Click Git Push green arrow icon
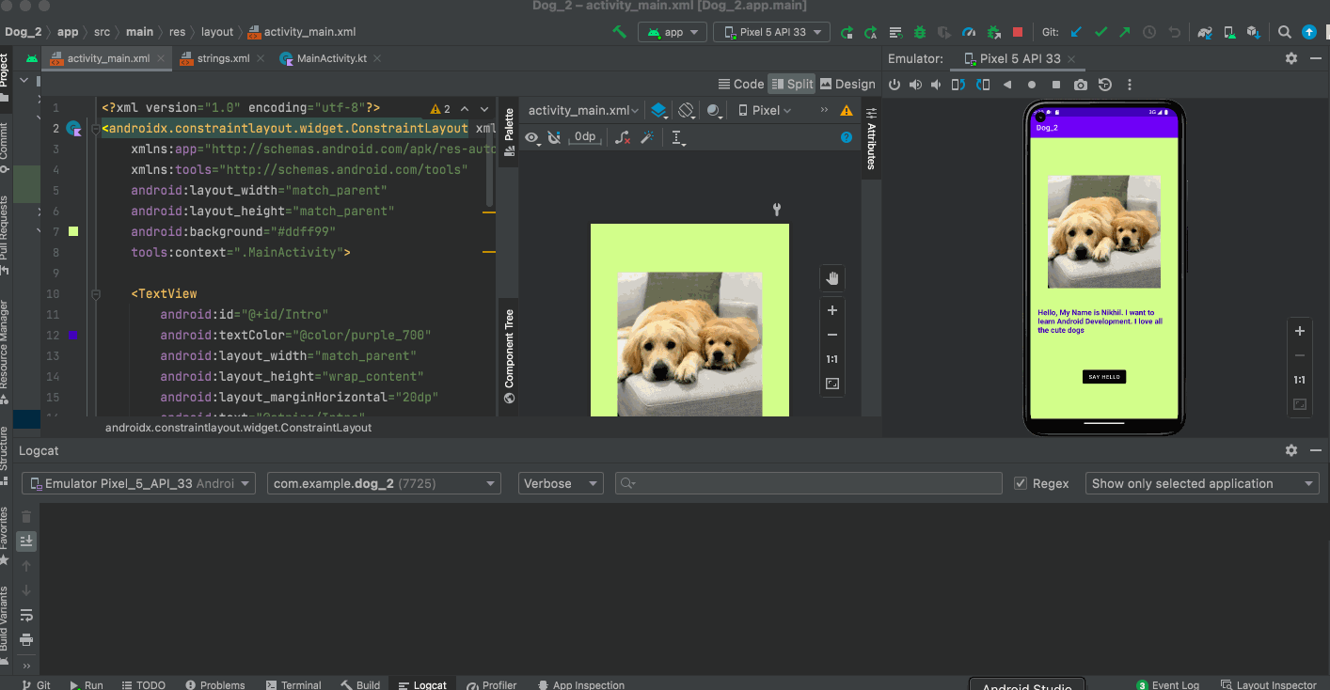Viewport: 1330px width, 690px height. click(x=1125, y=32)
